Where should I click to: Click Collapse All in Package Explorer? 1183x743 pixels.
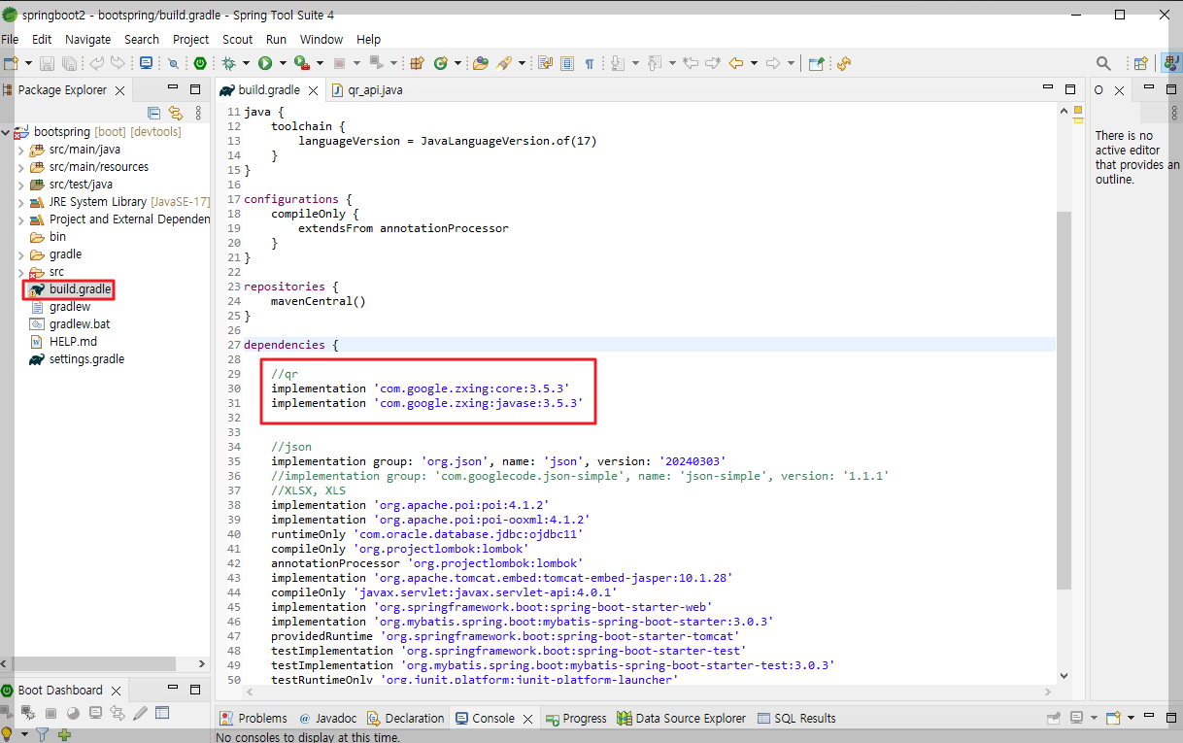(153, 113)
